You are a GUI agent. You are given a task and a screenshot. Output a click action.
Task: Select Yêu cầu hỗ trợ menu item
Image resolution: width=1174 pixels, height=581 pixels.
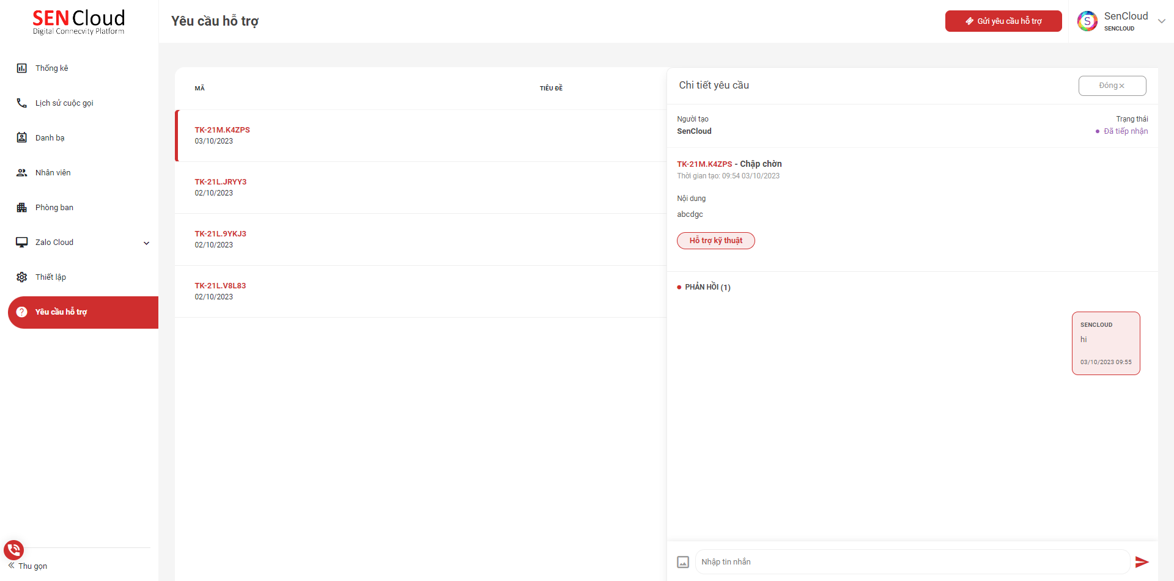[x=61, y=312]
